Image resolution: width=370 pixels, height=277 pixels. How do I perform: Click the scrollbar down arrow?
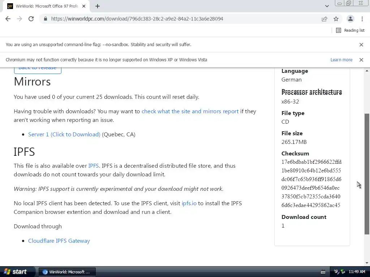[367, 263]
